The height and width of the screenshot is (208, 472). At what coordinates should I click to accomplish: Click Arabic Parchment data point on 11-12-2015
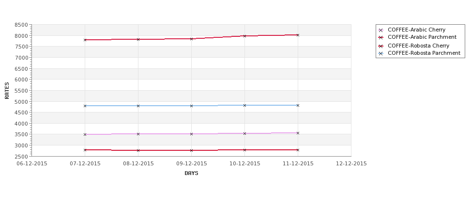(x=298, y=35)
